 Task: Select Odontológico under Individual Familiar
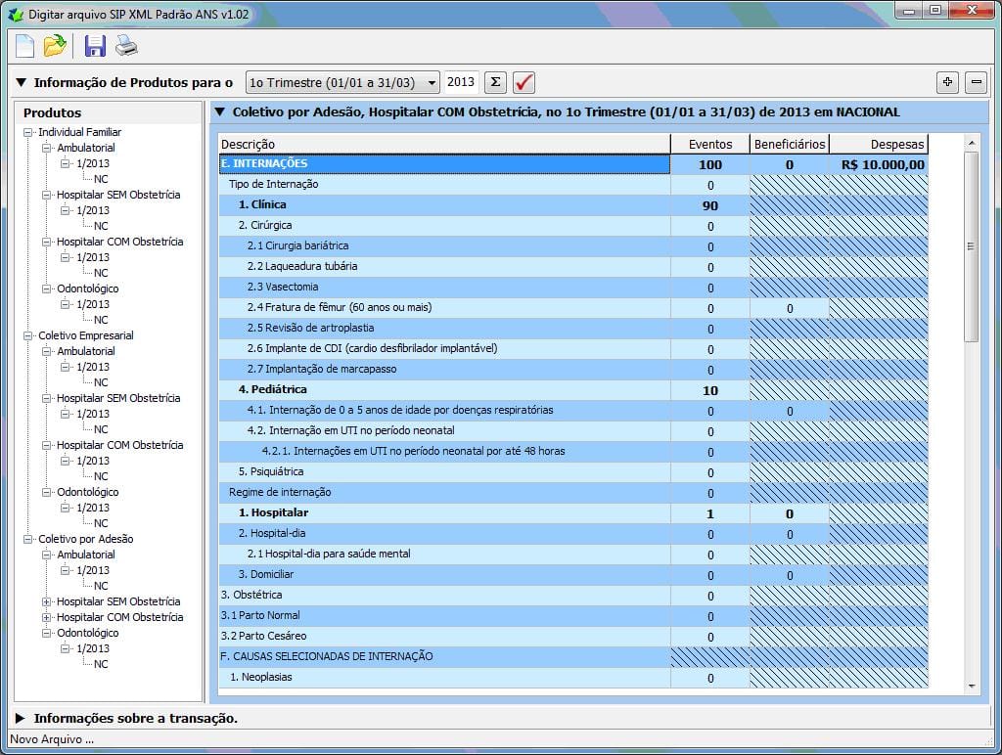pyautogui.click(x=87, y=289)
